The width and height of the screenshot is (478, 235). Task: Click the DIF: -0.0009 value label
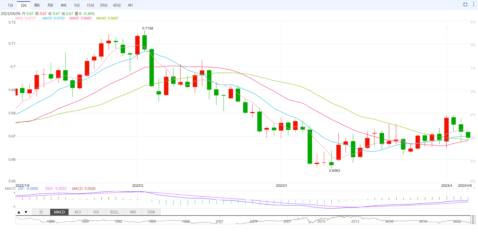click(28, 188)
